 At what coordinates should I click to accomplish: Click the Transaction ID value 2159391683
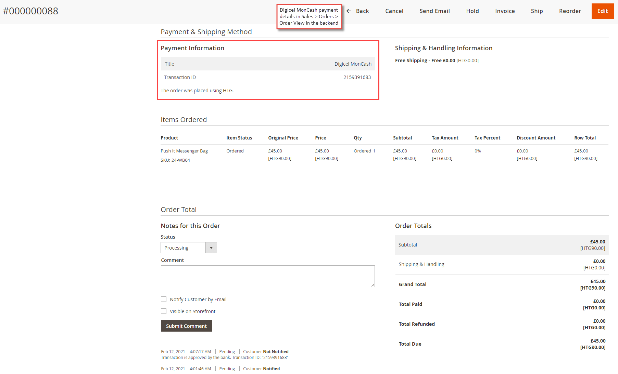point(357,77)
